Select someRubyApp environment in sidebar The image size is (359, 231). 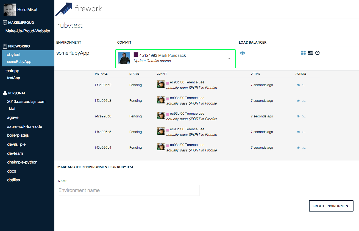pos(19,62)
